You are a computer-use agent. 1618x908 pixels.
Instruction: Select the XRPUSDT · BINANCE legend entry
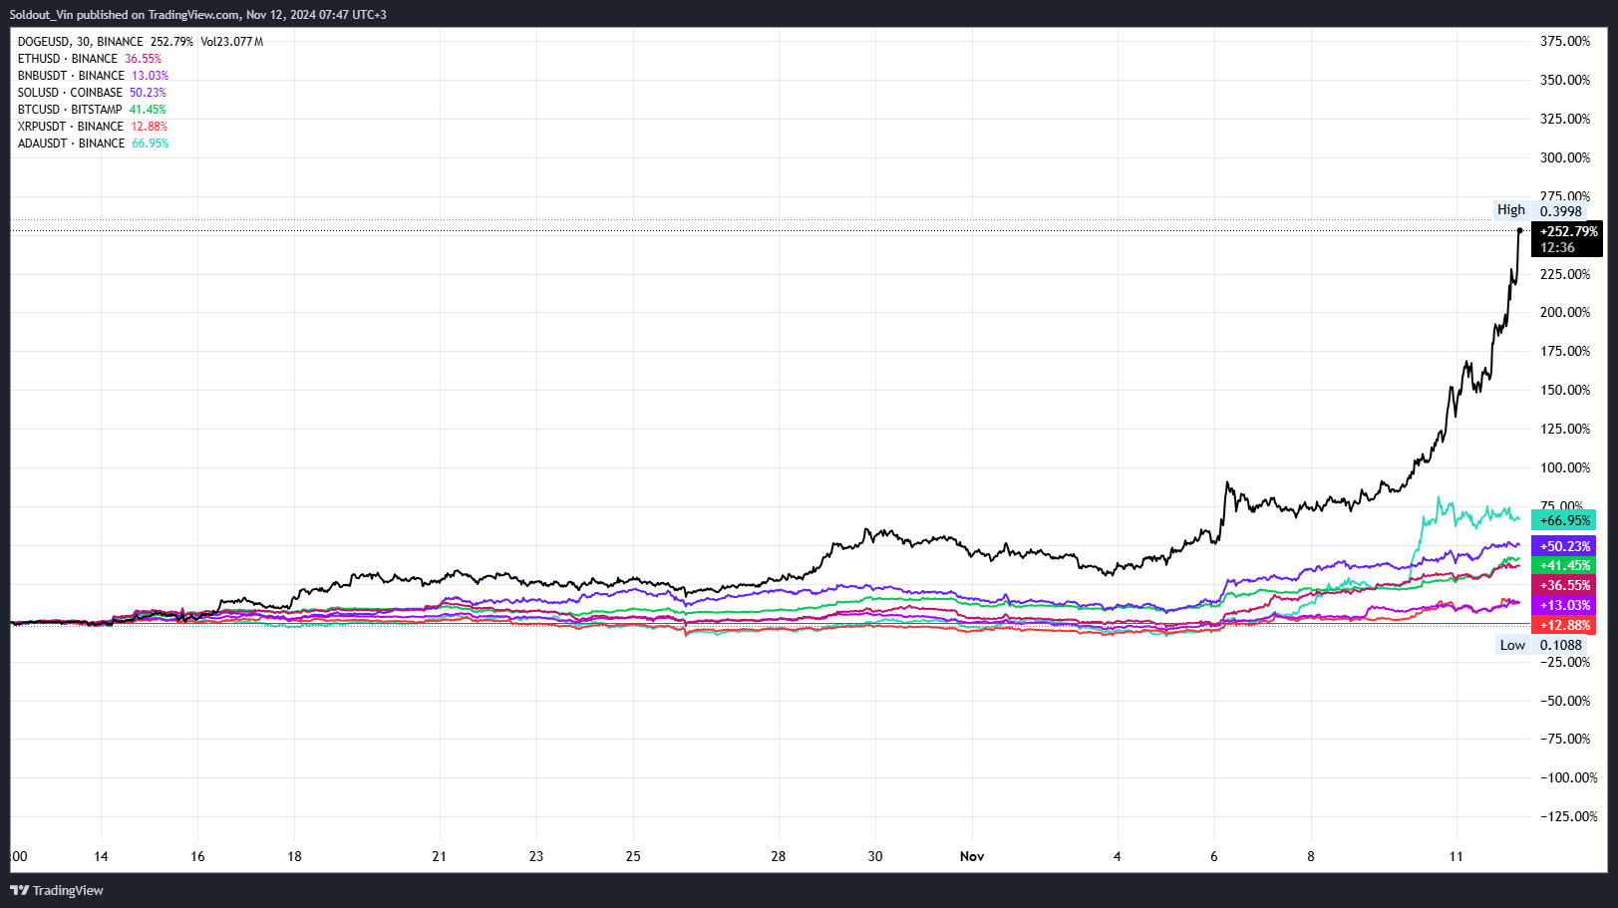pyautogui.click(x=93, y=127)
